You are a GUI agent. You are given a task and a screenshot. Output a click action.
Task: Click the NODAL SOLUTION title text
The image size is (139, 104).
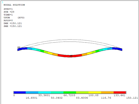coord(14,5)
